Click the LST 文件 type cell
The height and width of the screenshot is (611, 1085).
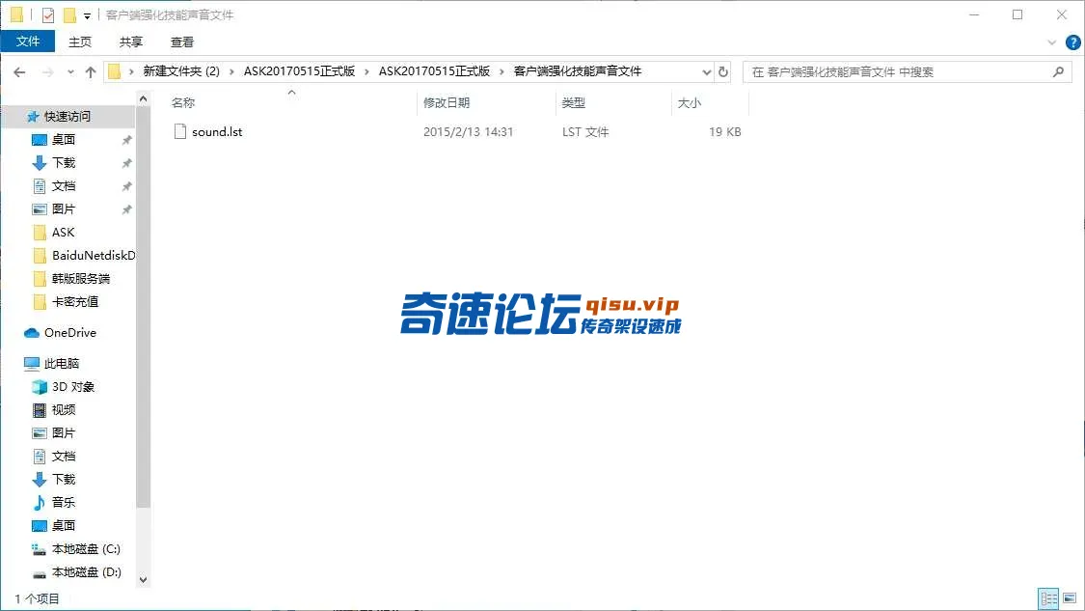coord(585,131)
